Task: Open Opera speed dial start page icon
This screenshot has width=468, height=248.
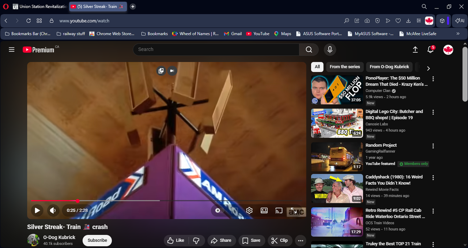Action: point(39,21)
